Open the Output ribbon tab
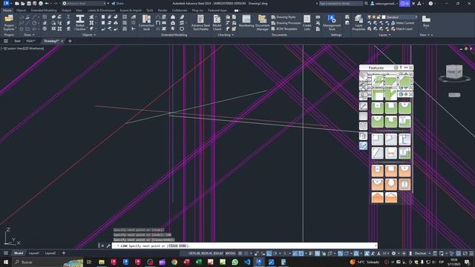 66,10
